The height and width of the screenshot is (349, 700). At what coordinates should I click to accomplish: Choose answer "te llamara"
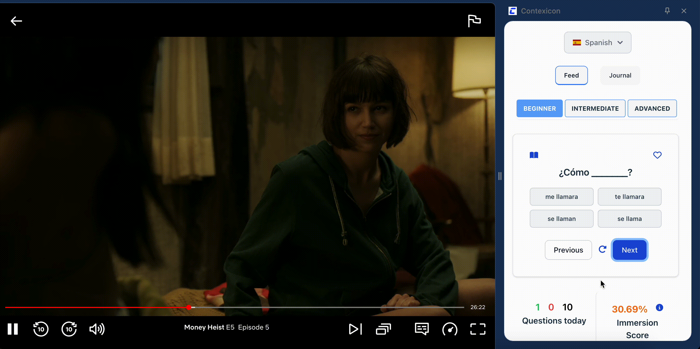(630, 197)
